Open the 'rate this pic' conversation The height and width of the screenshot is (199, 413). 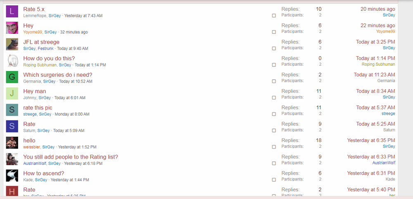click(38, 108)
